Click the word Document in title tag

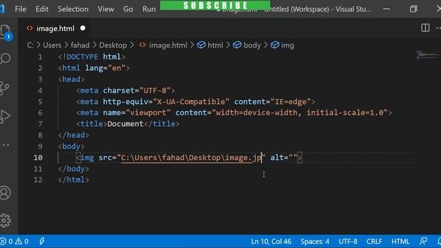[x=125, y=124]
